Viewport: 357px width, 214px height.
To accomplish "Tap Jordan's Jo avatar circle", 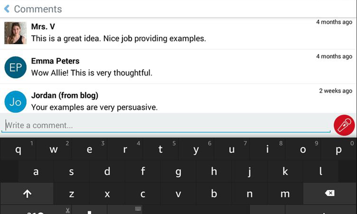I will pos(15,102).
